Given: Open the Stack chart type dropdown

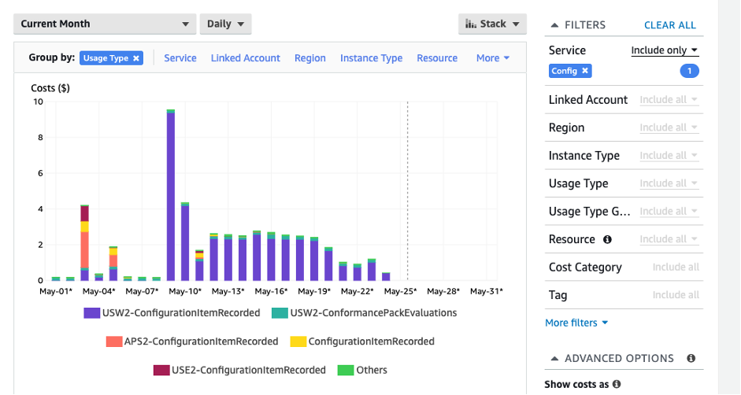Looking at the screenshot, I should tap(492, 24).
